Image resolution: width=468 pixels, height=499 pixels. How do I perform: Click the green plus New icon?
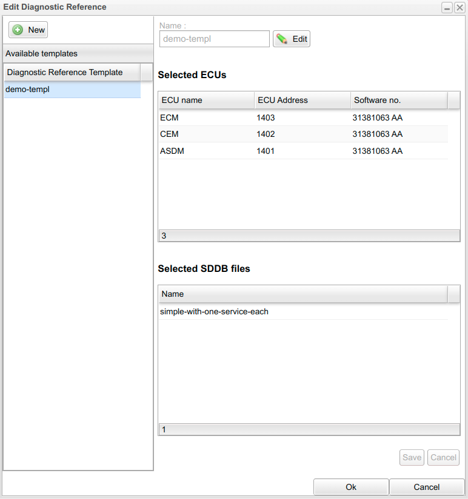(x=18, y=30)
